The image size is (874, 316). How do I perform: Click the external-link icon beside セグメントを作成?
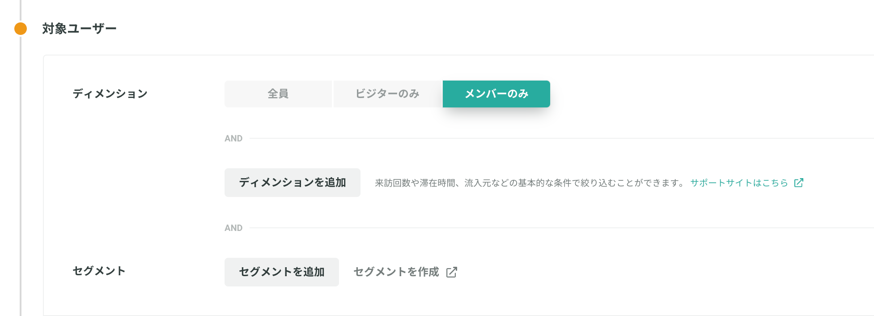[452, 272]
